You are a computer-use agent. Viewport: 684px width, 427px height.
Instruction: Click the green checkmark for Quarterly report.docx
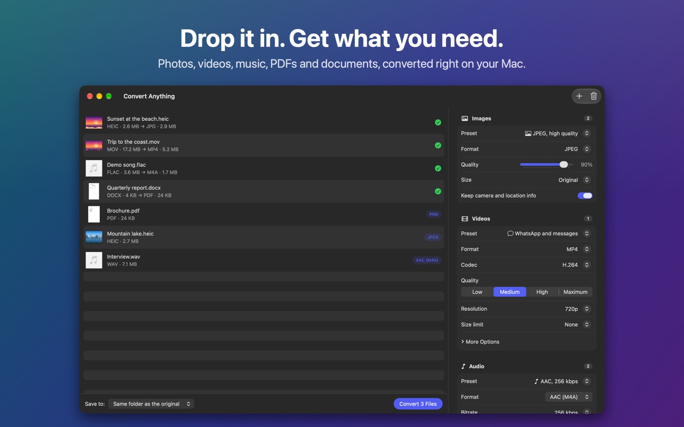click(438, 192)
